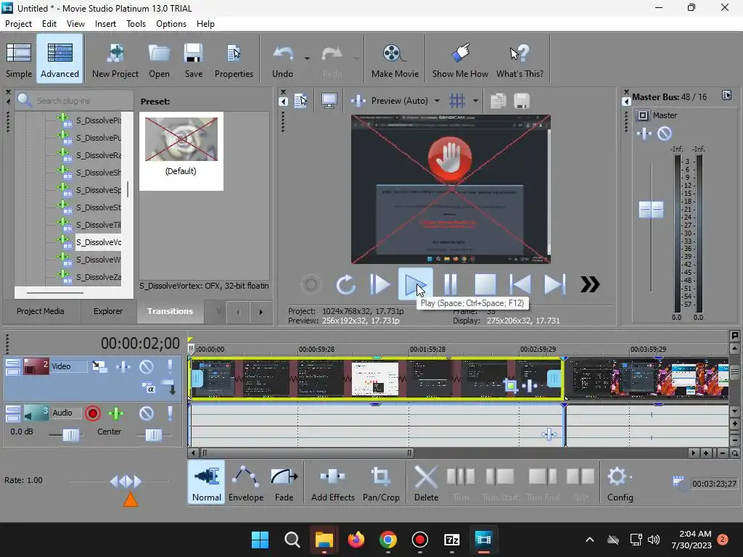This screenshot has height=557, width=743.
Task: Switch to Simple editing mode
Action: coord(19,60)
